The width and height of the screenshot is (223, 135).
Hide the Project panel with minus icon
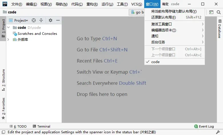pos(58,20)
